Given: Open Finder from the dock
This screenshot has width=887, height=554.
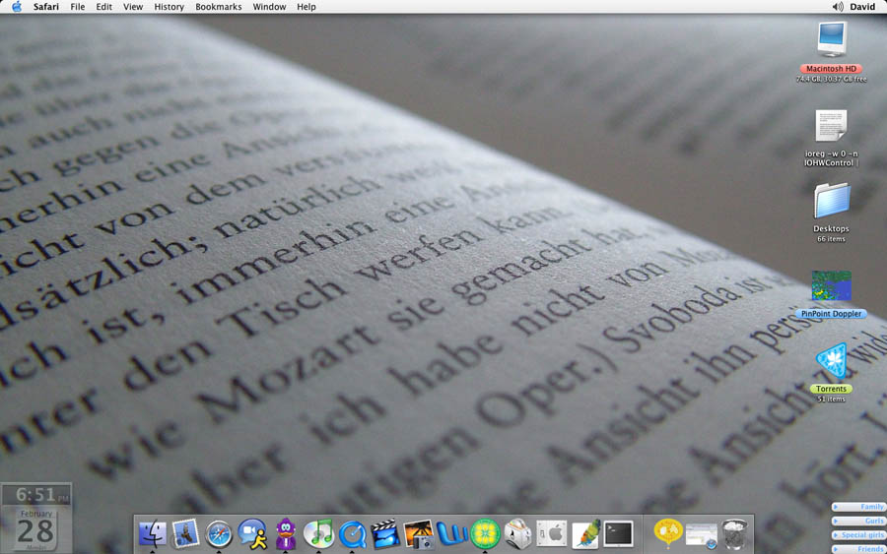Looking at the screenshot, I should click(x=153, y=533).
